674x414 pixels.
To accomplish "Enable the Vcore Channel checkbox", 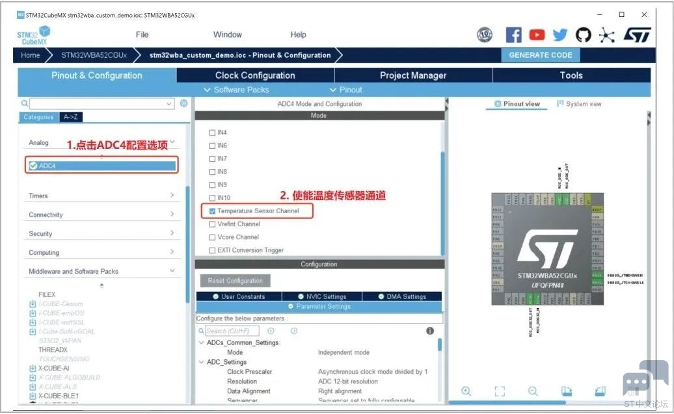I will pyautogui.click(x=212, y=237).
